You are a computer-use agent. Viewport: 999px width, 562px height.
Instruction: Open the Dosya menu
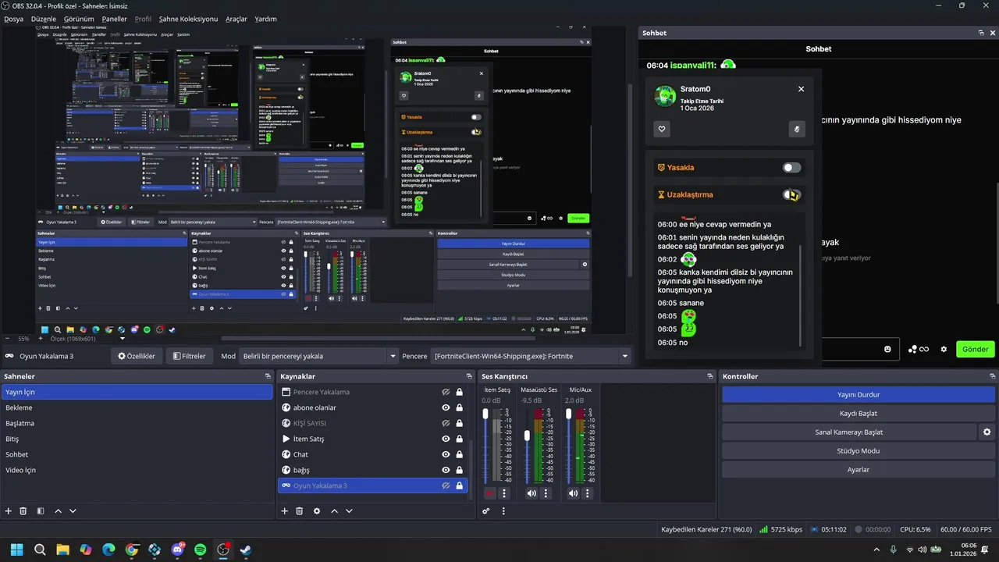13,19
